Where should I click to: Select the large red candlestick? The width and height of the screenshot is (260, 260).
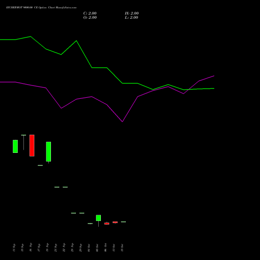[x=32, y=146]
